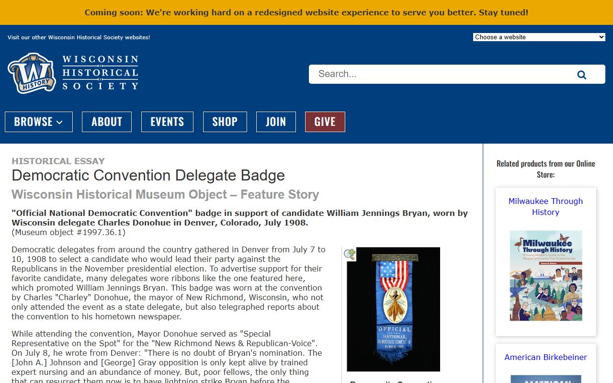Select the Join menu item
Viewport: 613px width, 383px height.
point(275,122)
